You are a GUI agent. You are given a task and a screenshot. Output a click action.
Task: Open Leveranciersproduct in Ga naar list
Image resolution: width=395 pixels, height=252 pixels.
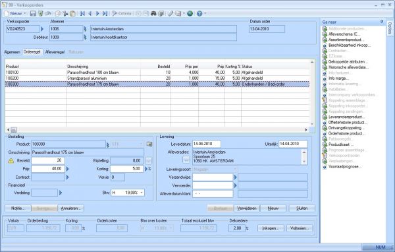pos(347,117)
